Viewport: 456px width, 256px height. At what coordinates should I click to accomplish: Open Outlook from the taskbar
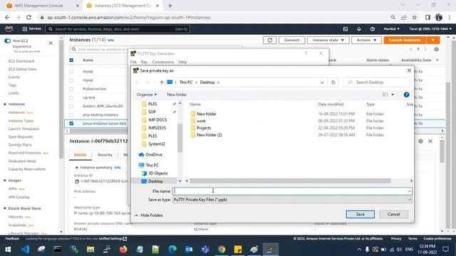click(189, 249)
